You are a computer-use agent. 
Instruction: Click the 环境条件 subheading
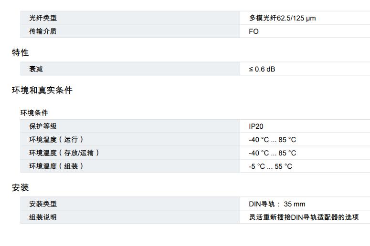point(34,113)
